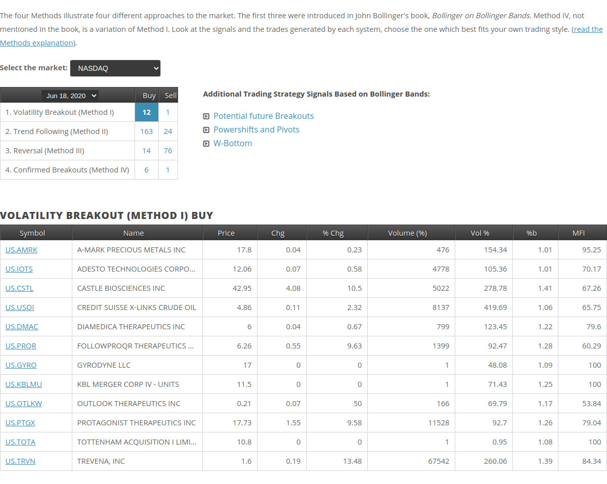Viewport: 607px width, 484px height.
Task: Sort by the % Chg column header
Action: point(333,233)
